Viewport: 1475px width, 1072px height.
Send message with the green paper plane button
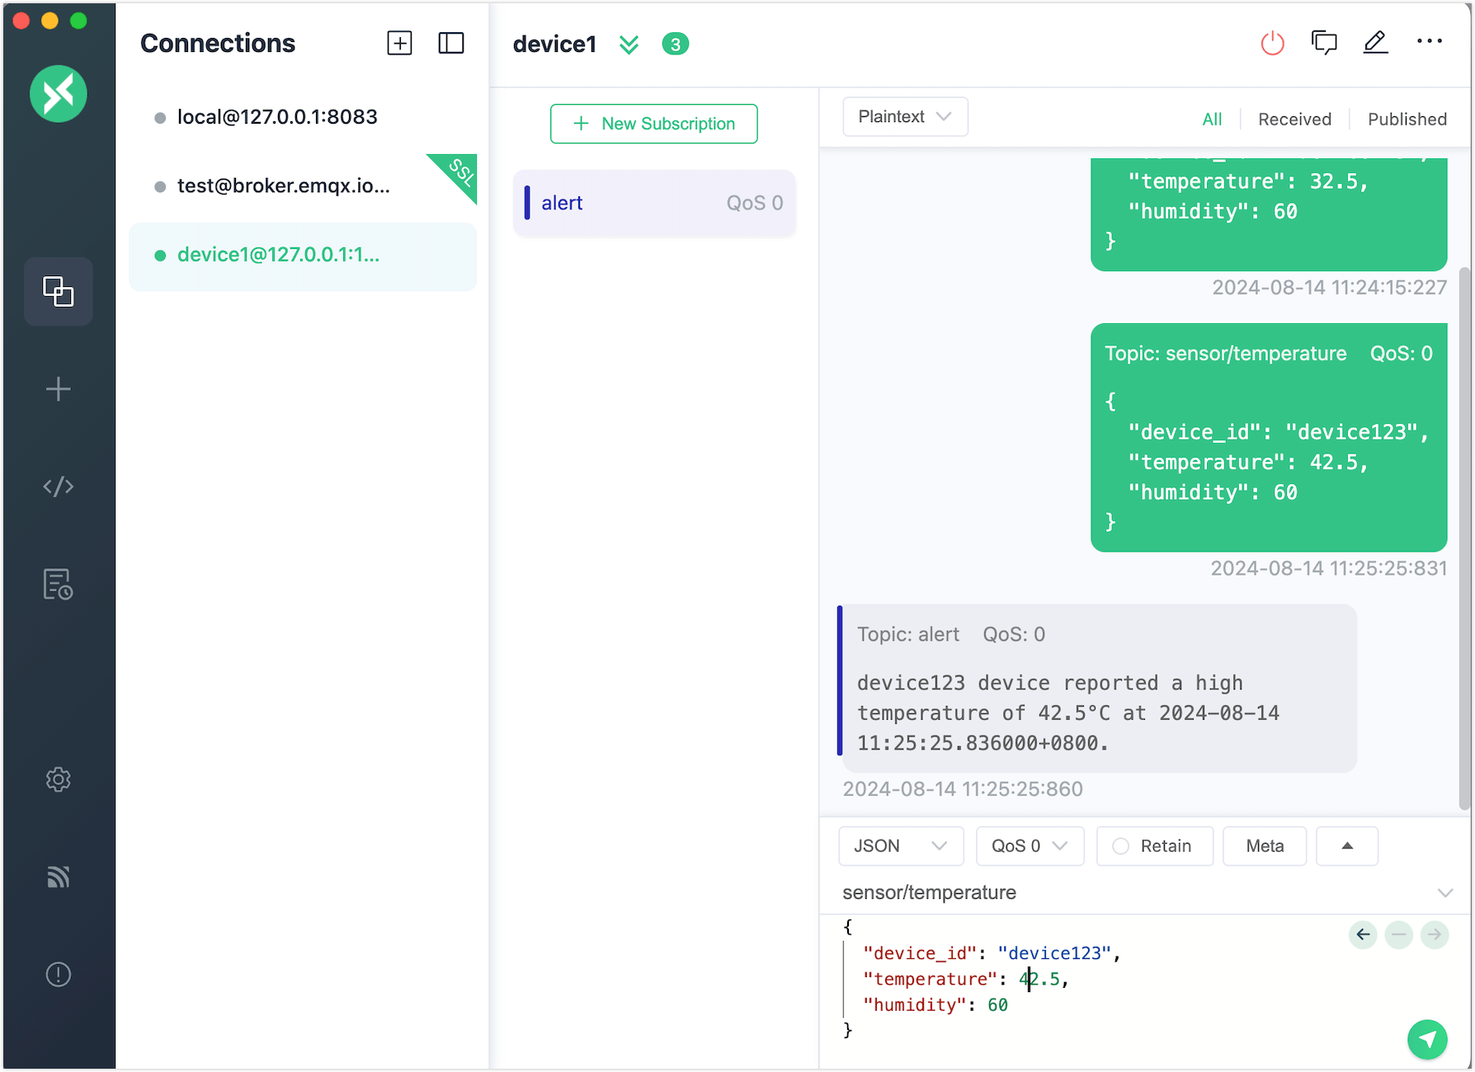click(1427, 1039)
